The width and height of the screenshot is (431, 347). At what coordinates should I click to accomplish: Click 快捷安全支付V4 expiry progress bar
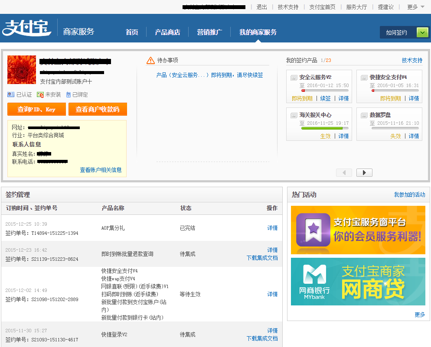(x=395, y=90)
